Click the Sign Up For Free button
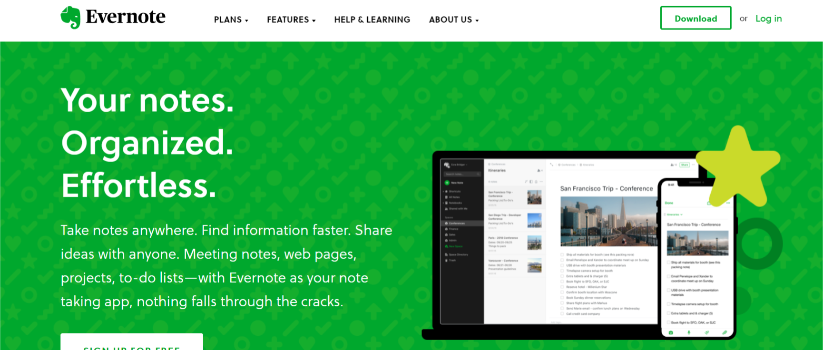The width and height of the screenshot is (823, 350). 132,342
